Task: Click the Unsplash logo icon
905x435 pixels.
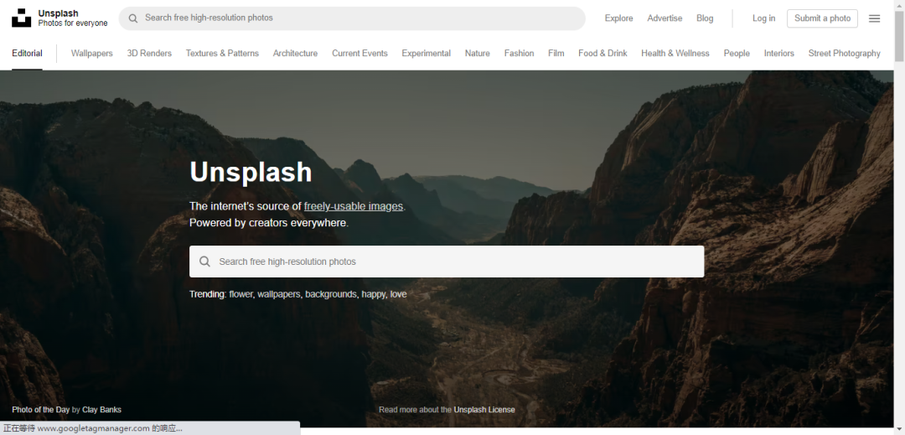Action: 21,18
